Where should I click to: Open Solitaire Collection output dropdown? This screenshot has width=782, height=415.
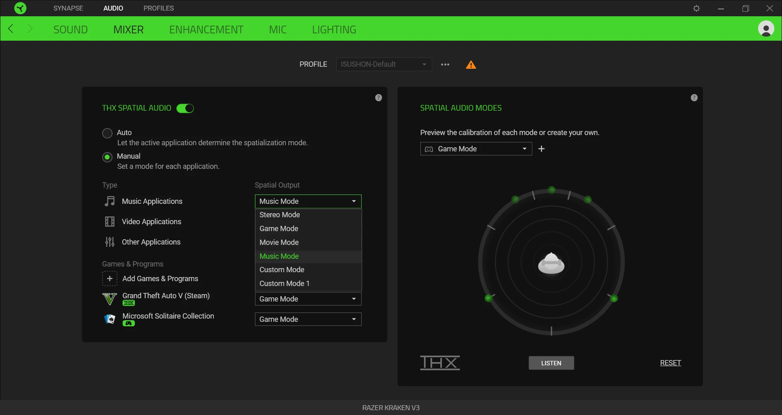[x=308, y=319]
